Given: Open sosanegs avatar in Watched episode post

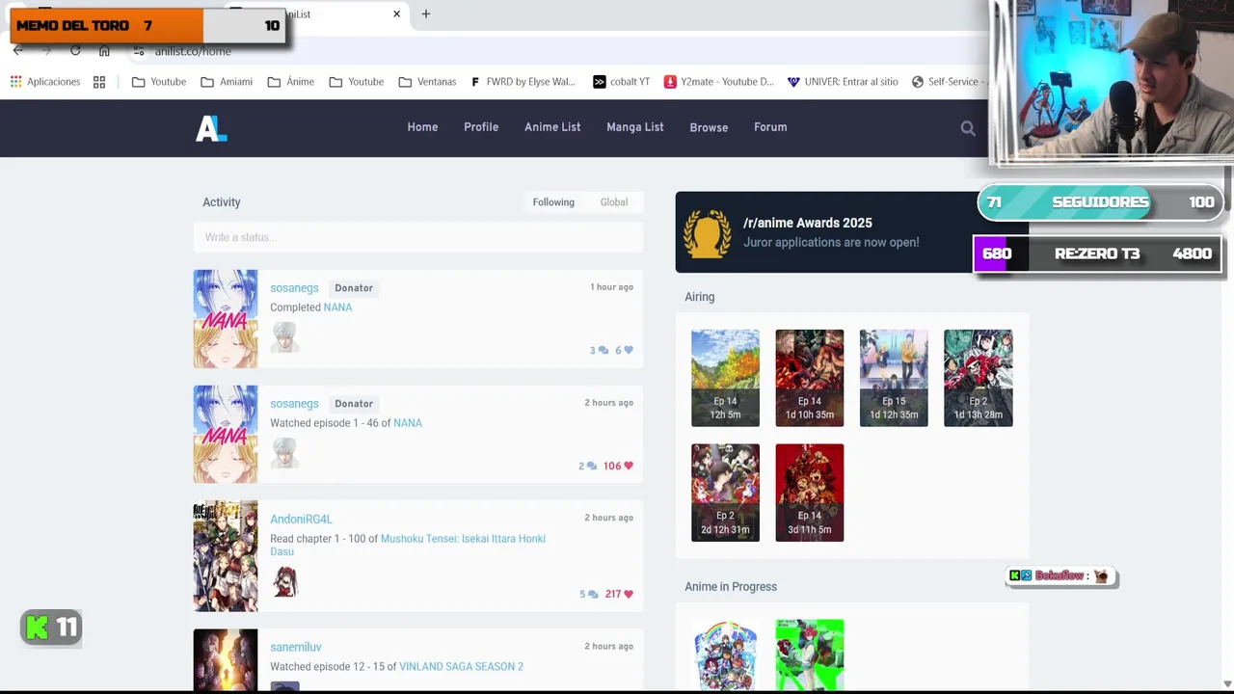Looking at the screenshot, I should [x=284, y=452].
